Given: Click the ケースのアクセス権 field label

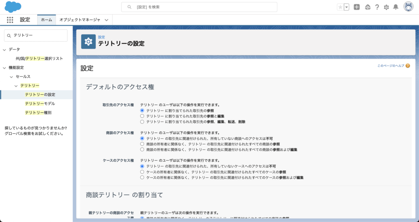Looking at the screenshot, I should 118,161.
